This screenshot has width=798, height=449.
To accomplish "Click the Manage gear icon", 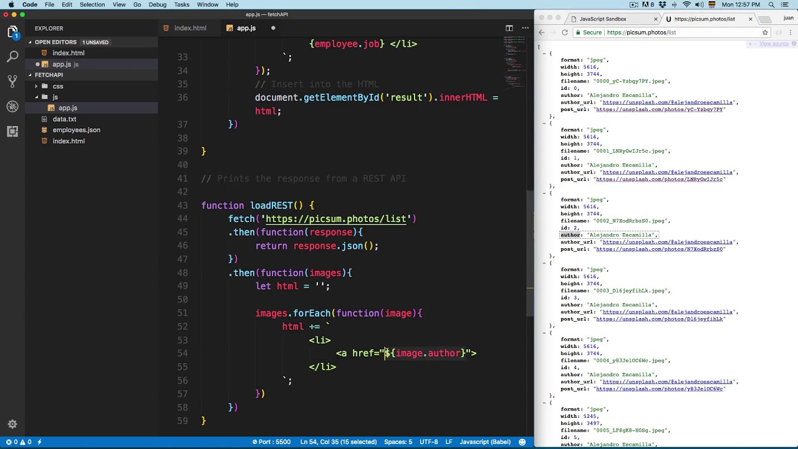I will [x=12, y=424].
